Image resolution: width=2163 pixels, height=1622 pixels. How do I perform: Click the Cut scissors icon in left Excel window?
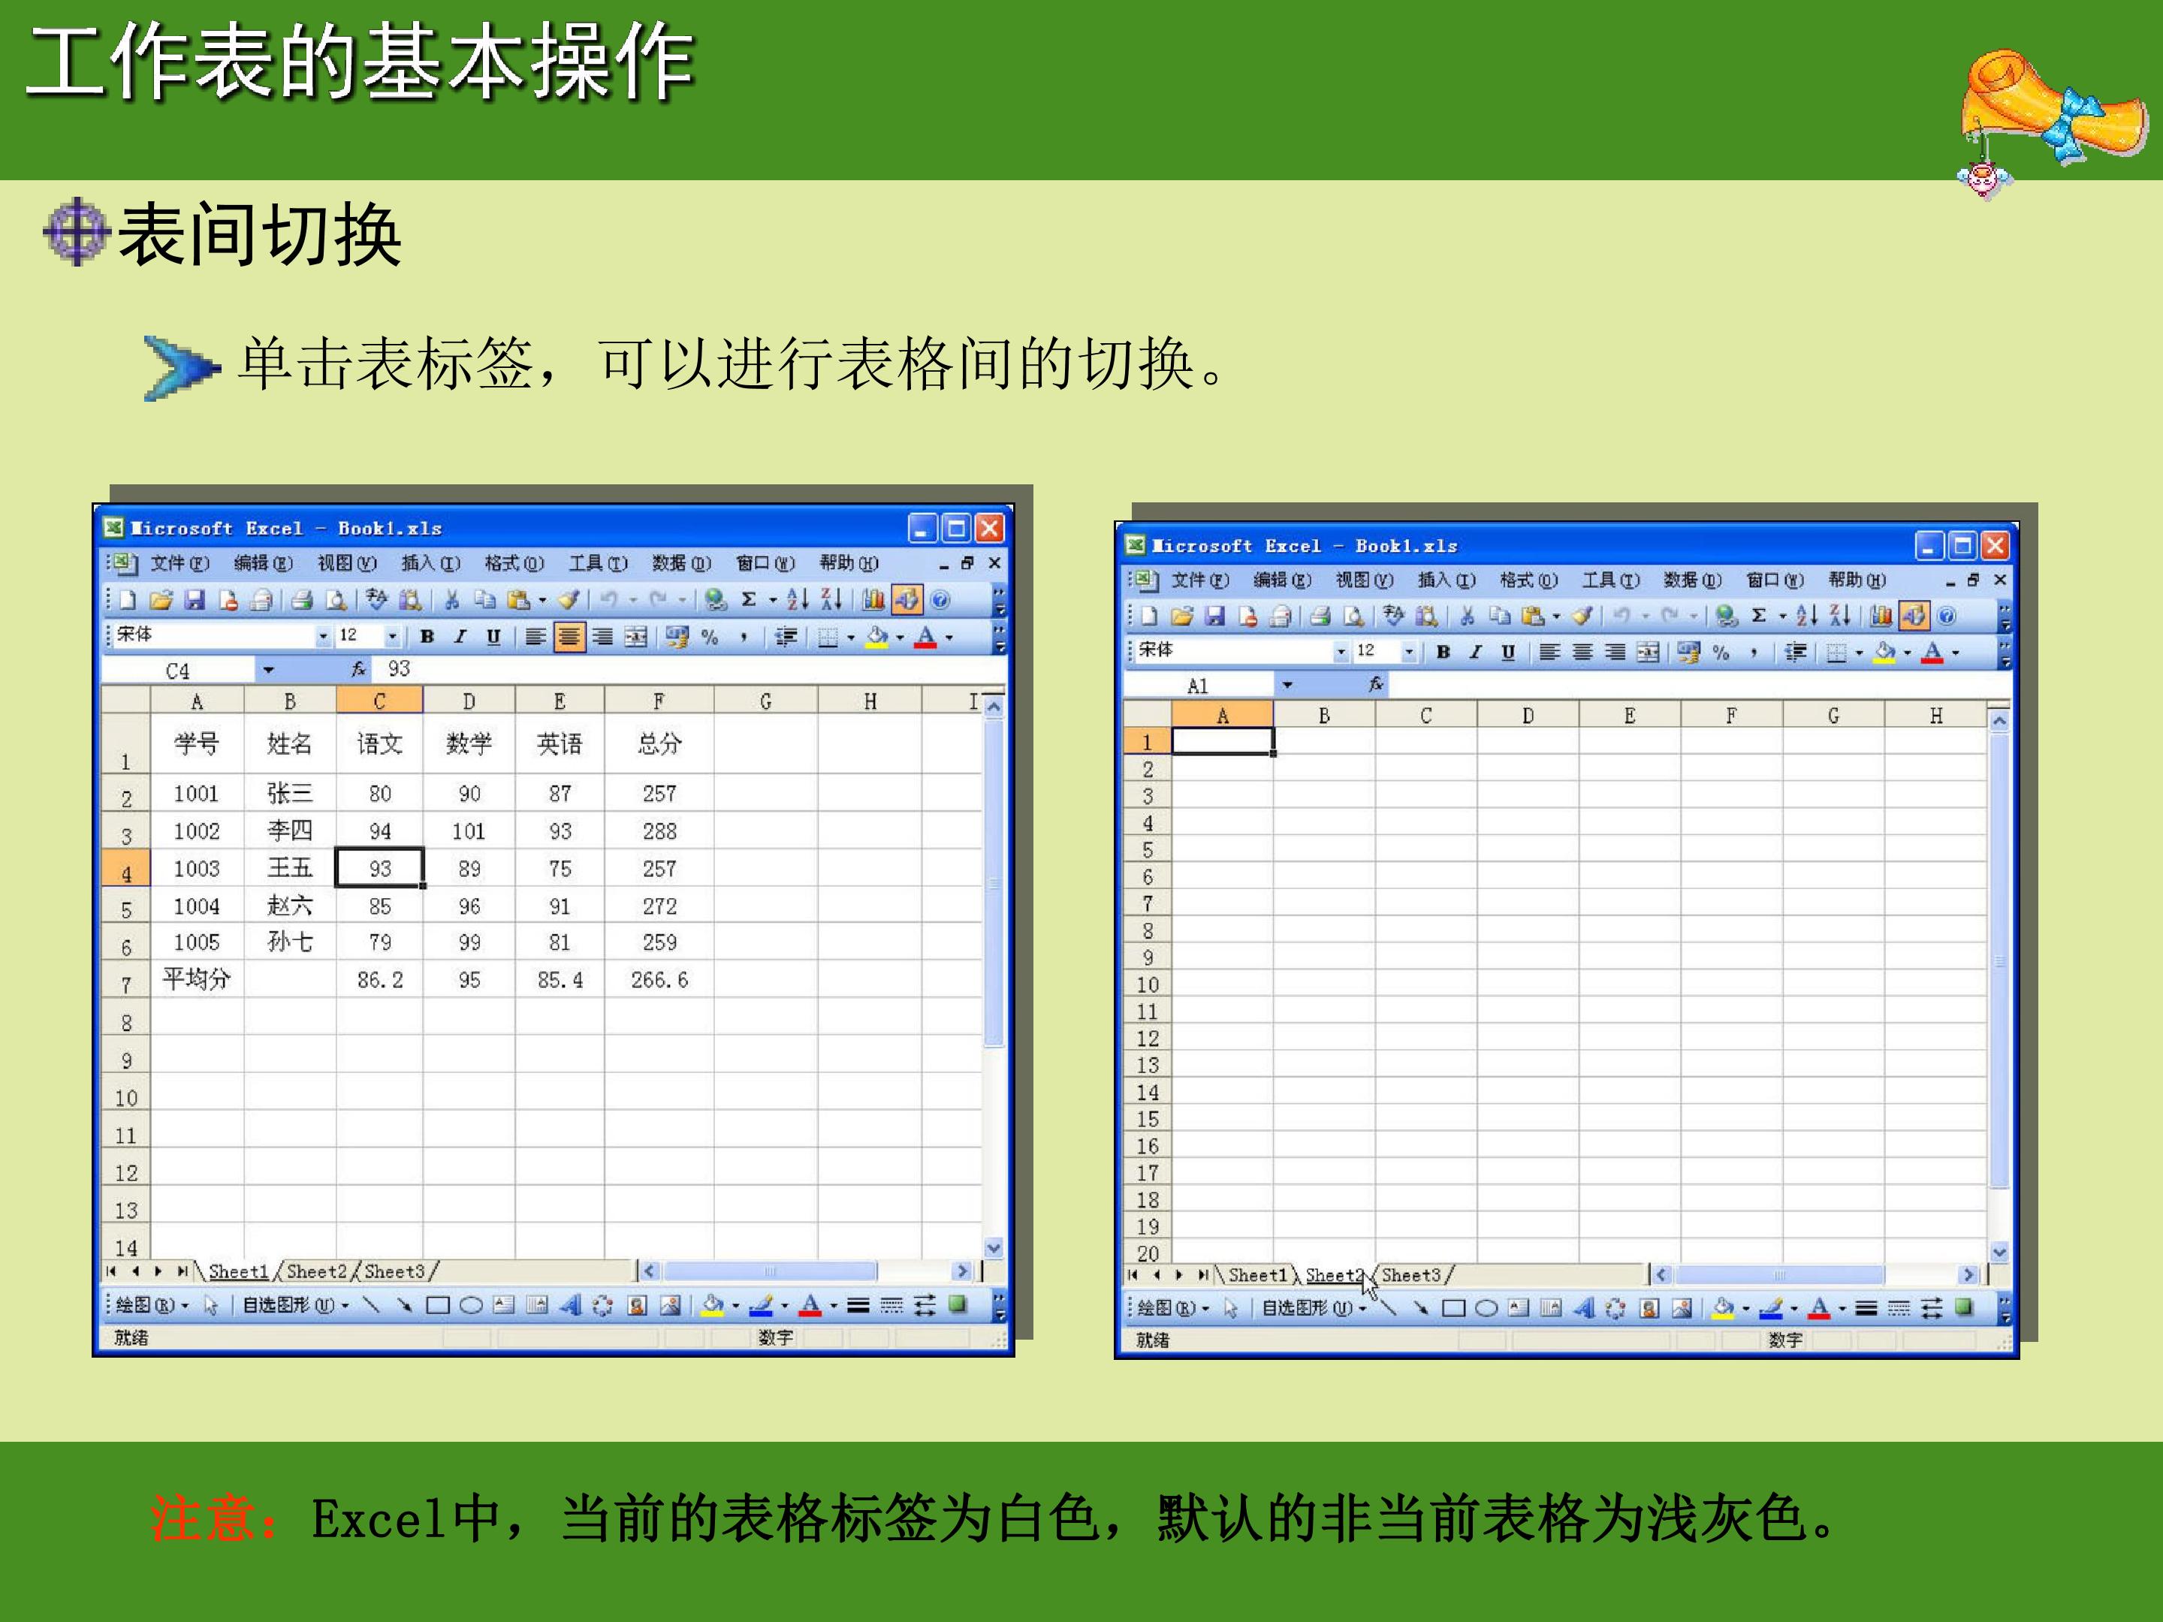pos(452,600)
